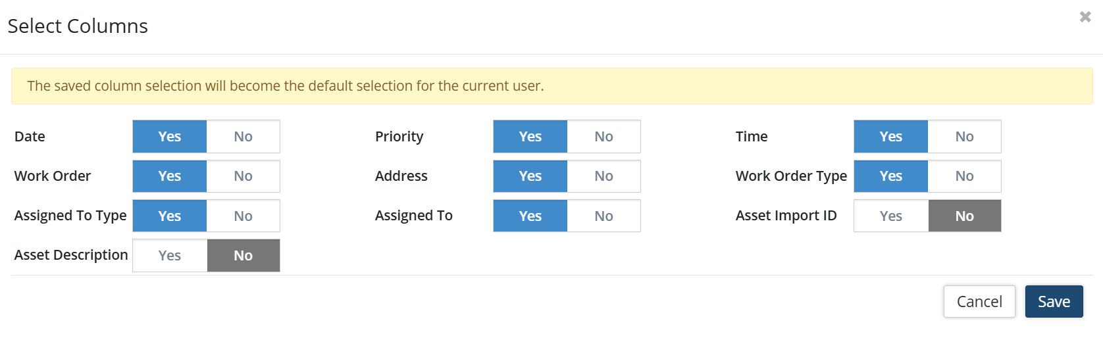Save the column selection

tap(1054, 302)
